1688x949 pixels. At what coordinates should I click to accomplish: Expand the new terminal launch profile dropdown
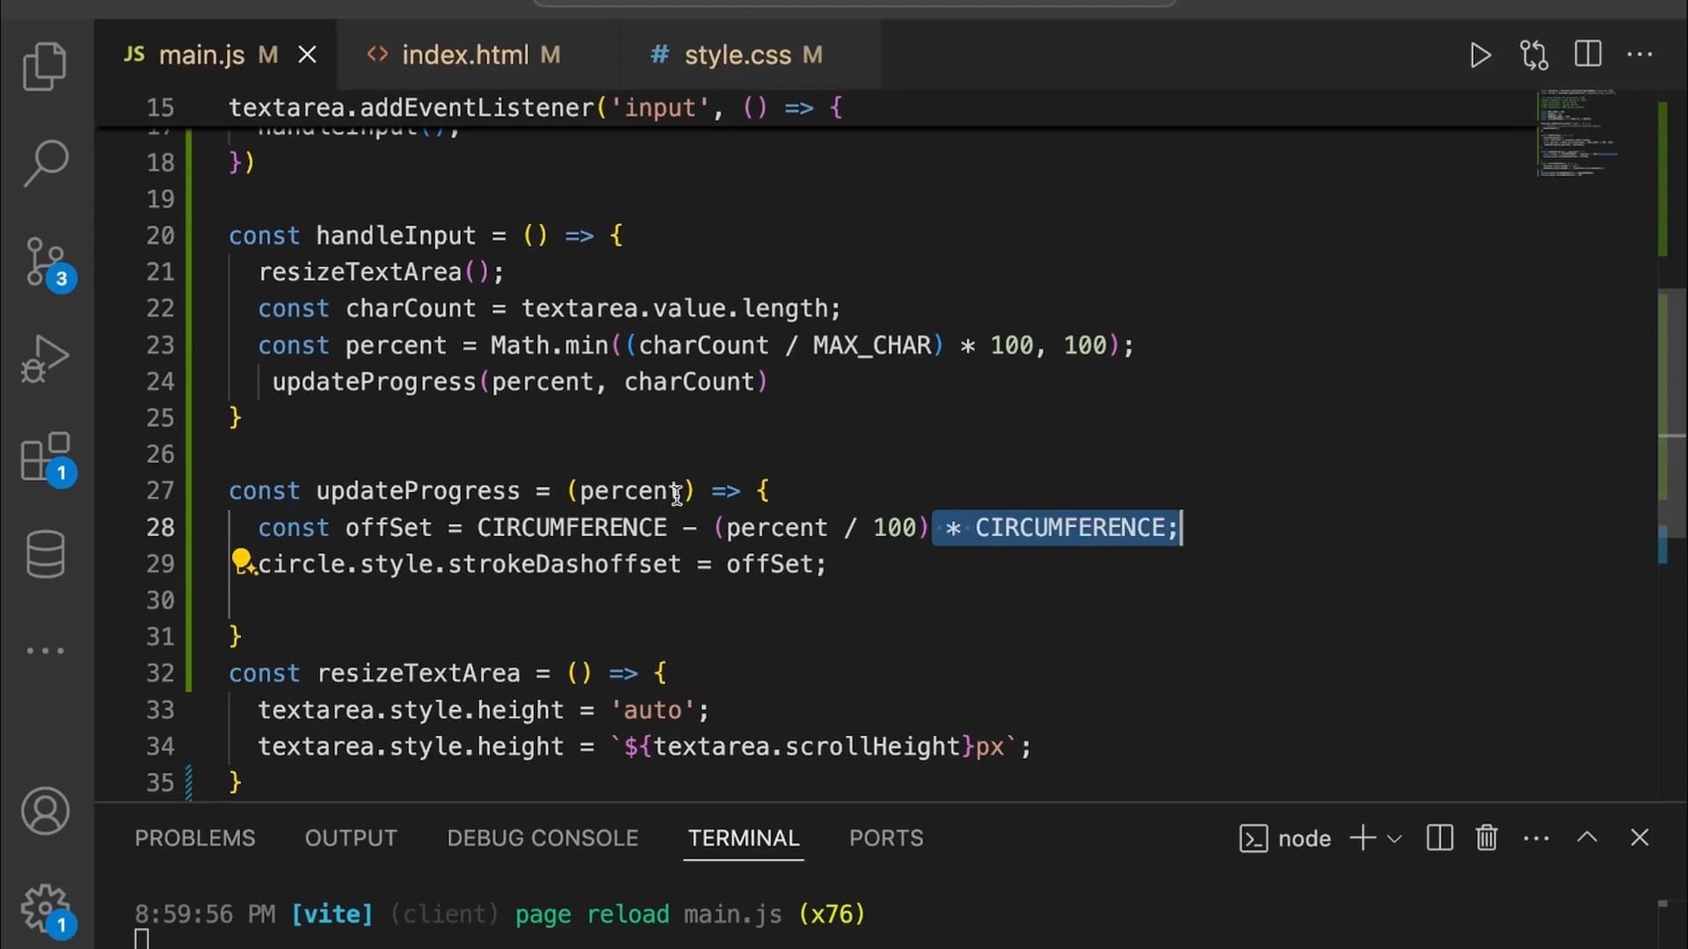(1394, 838)
